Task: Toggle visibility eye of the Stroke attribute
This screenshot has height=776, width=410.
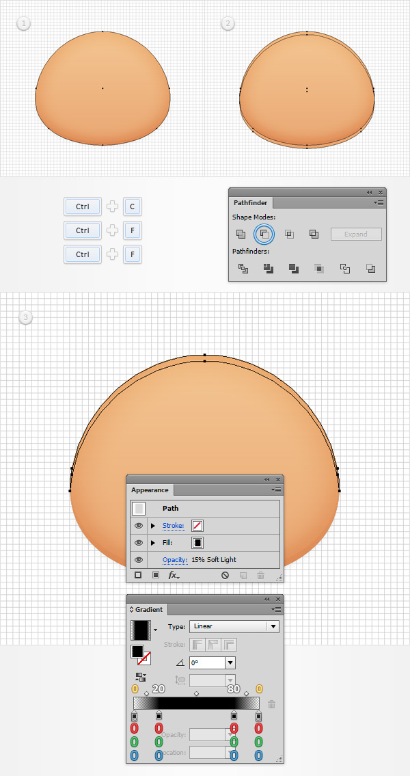Action: coord(139,526)
